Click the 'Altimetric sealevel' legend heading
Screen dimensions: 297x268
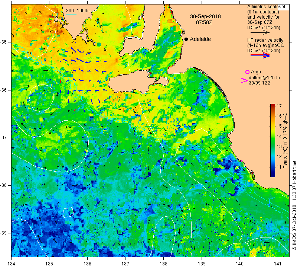click(266, 7)
